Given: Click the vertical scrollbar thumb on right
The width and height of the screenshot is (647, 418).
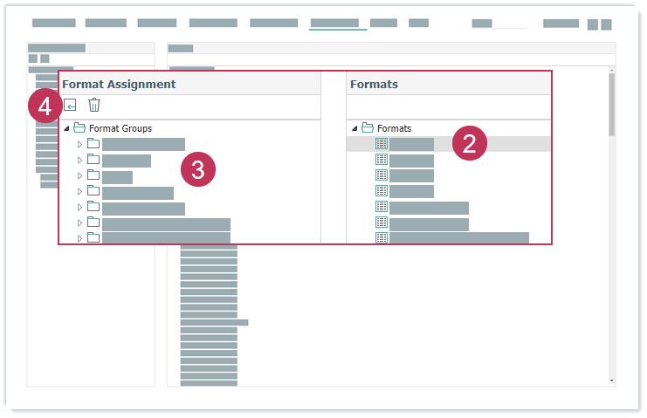Looking at the screenshot, I should click(x=611, y=105).
